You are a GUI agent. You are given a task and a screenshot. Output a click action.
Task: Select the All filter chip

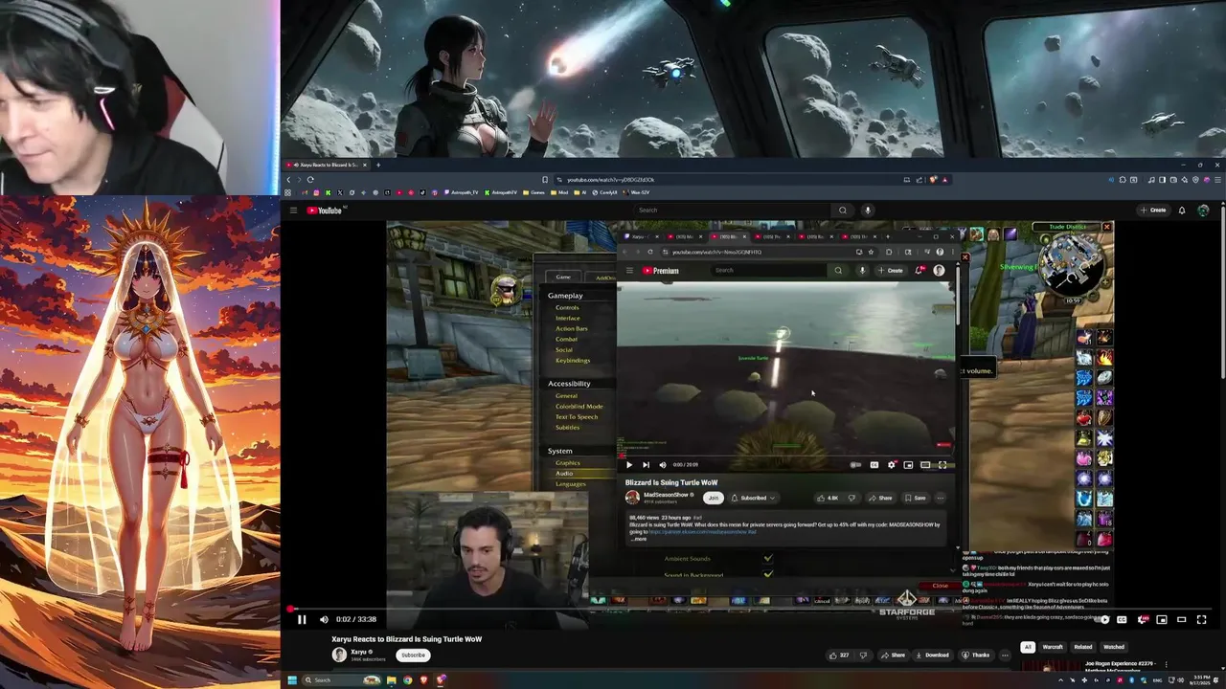point(1027,647)
